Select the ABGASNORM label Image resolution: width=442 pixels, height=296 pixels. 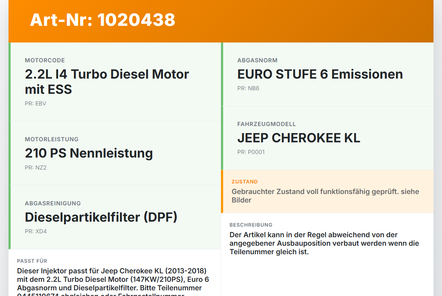[x=257, y=61]
